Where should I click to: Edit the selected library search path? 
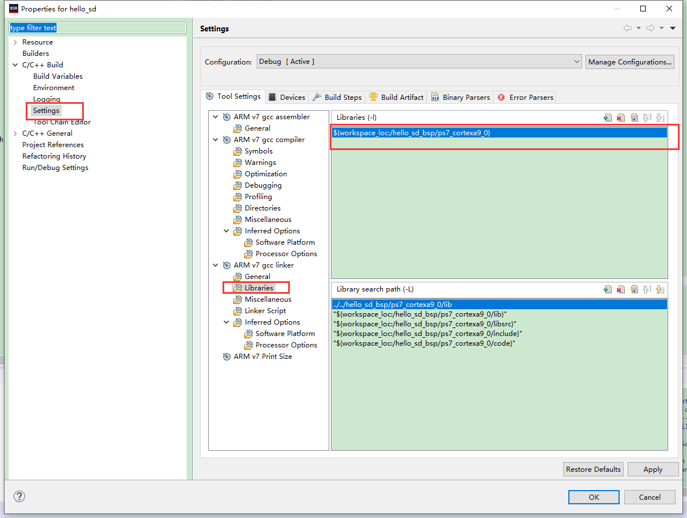click(634, 289)
